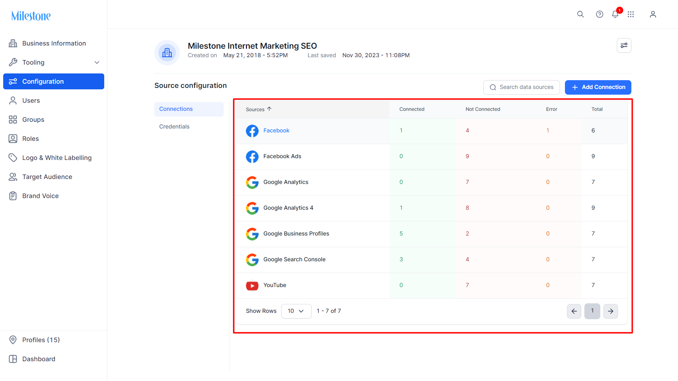Open the Facebook Ads source
The width and height of the screenshot is (678, 381).
pos(282,156)
